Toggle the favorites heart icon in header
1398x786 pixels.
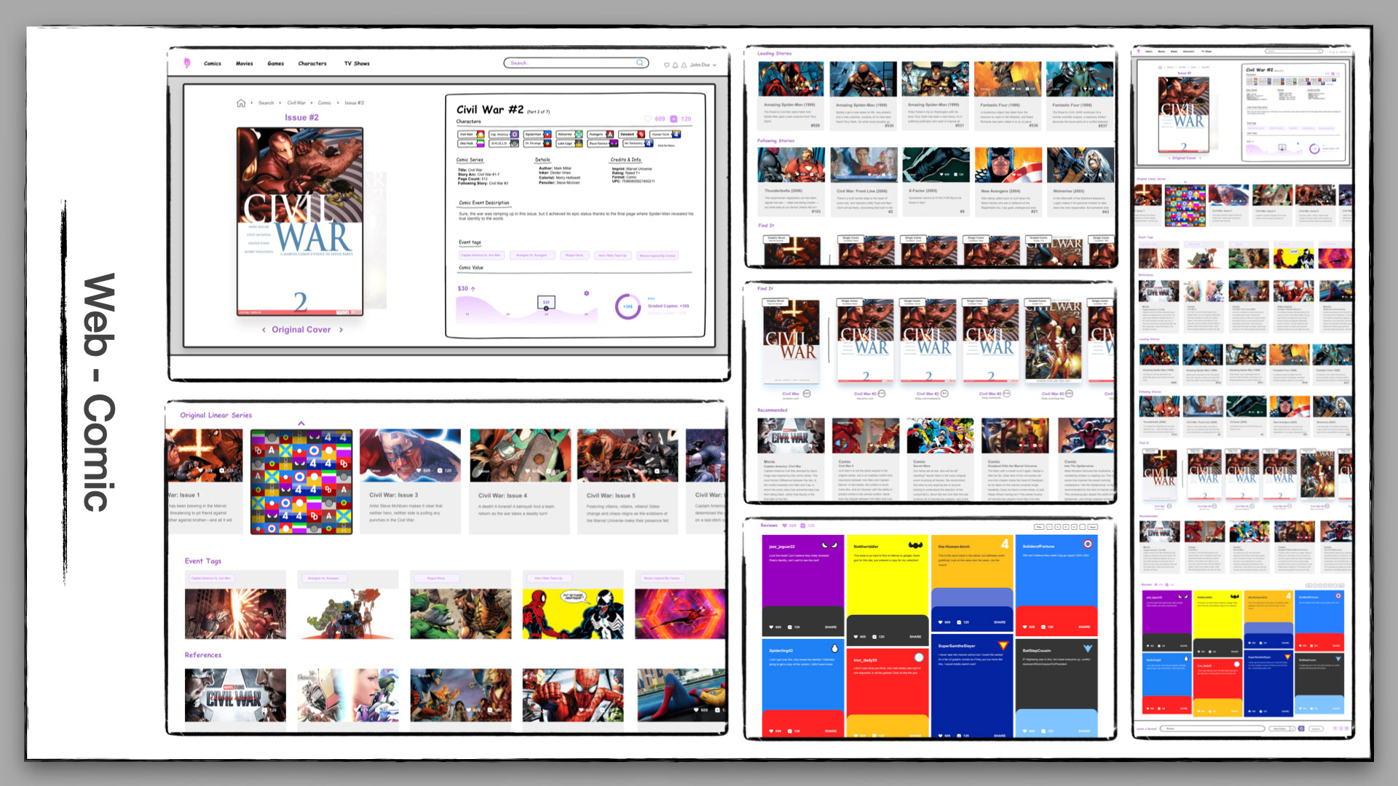point(666,65)
